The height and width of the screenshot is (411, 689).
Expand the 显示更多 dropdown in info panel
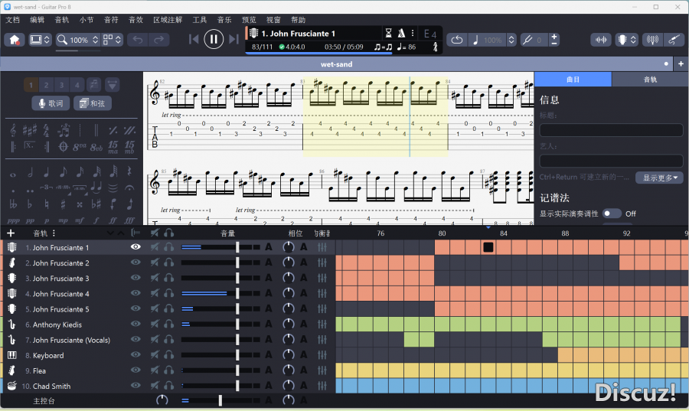coord(659,178)
